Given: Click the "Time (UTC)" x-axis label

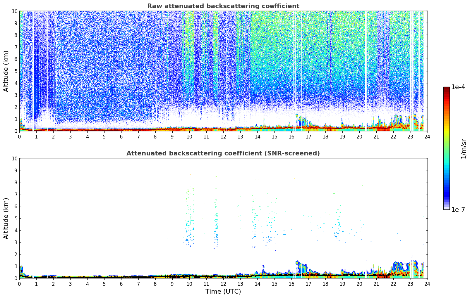Looking at the screenshot, I should (223, 292).
